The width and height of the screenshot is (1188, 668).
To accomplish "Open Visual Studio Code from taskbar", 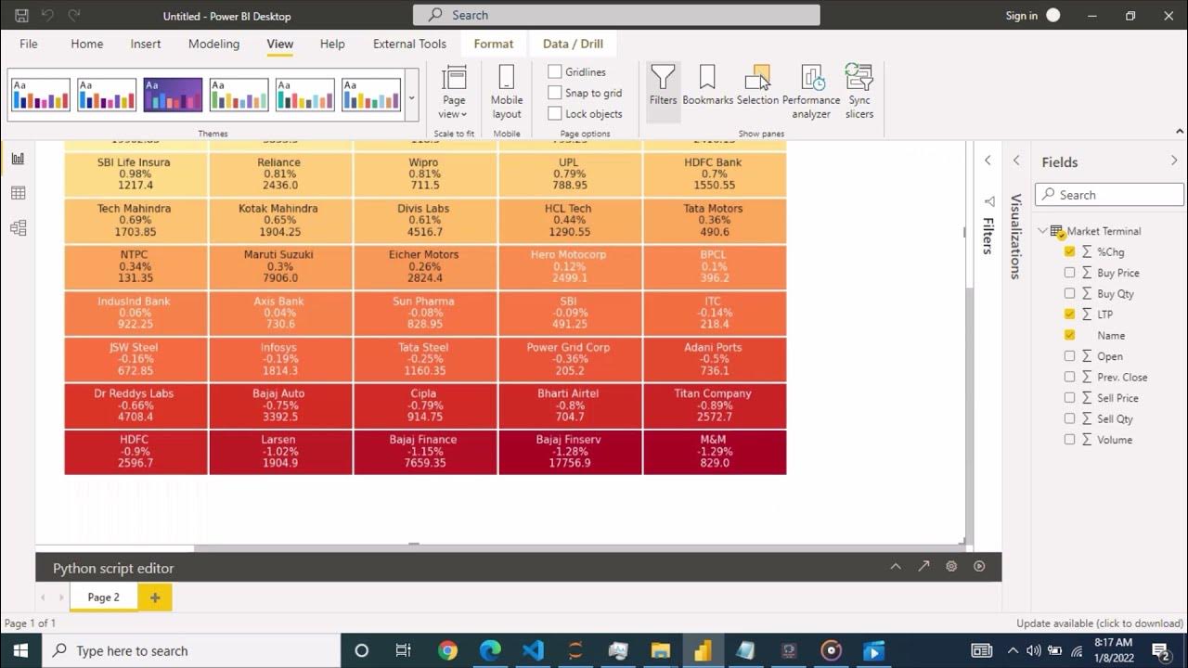I will (533, 650).
